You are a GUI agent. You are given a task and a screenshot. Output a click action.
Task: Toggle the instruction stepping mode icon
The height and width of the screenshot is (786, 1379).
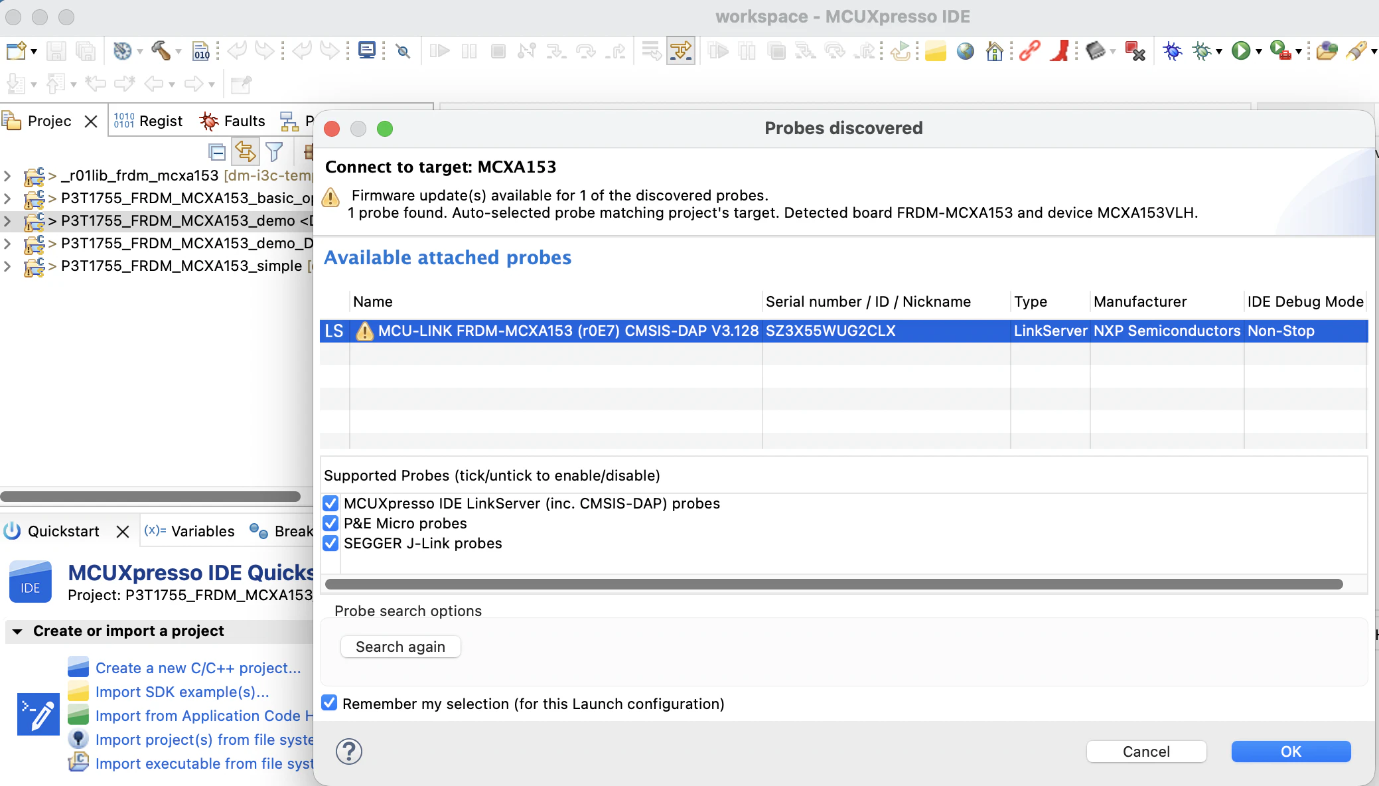681,50
